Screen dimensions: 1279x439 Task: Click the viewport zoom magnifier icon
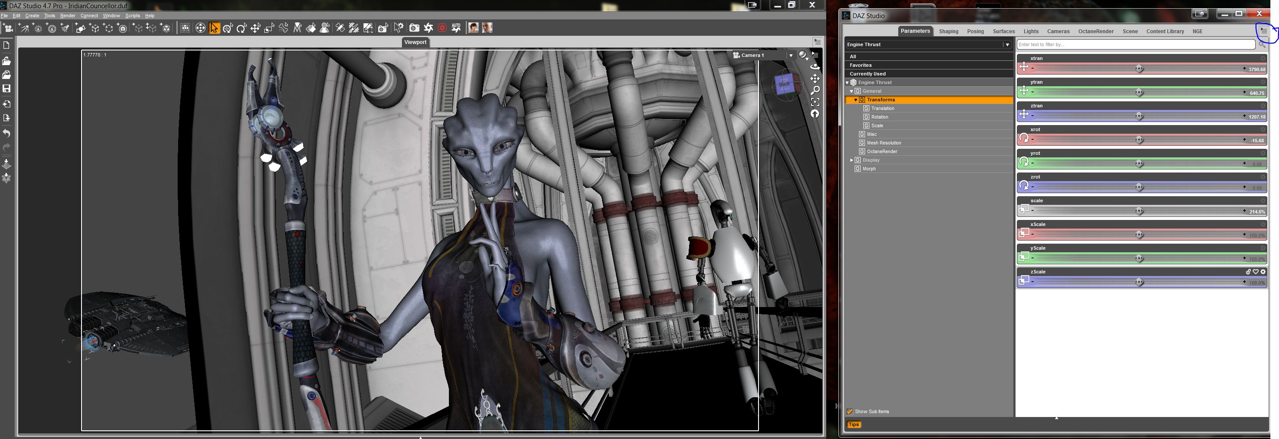click(815, 91)
